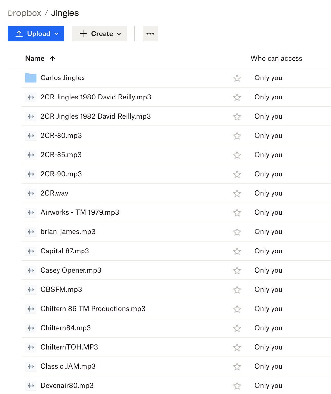Open Chiltern 86 TM Productions.mp3 file name

point(93,309)
